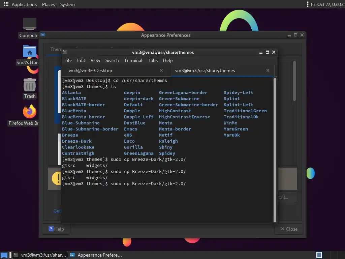Click the terminal vertical scrollbar

coord(275,150)
